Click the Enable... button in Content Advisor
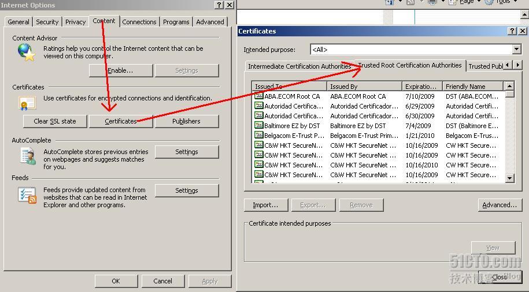 coord(121,70)
